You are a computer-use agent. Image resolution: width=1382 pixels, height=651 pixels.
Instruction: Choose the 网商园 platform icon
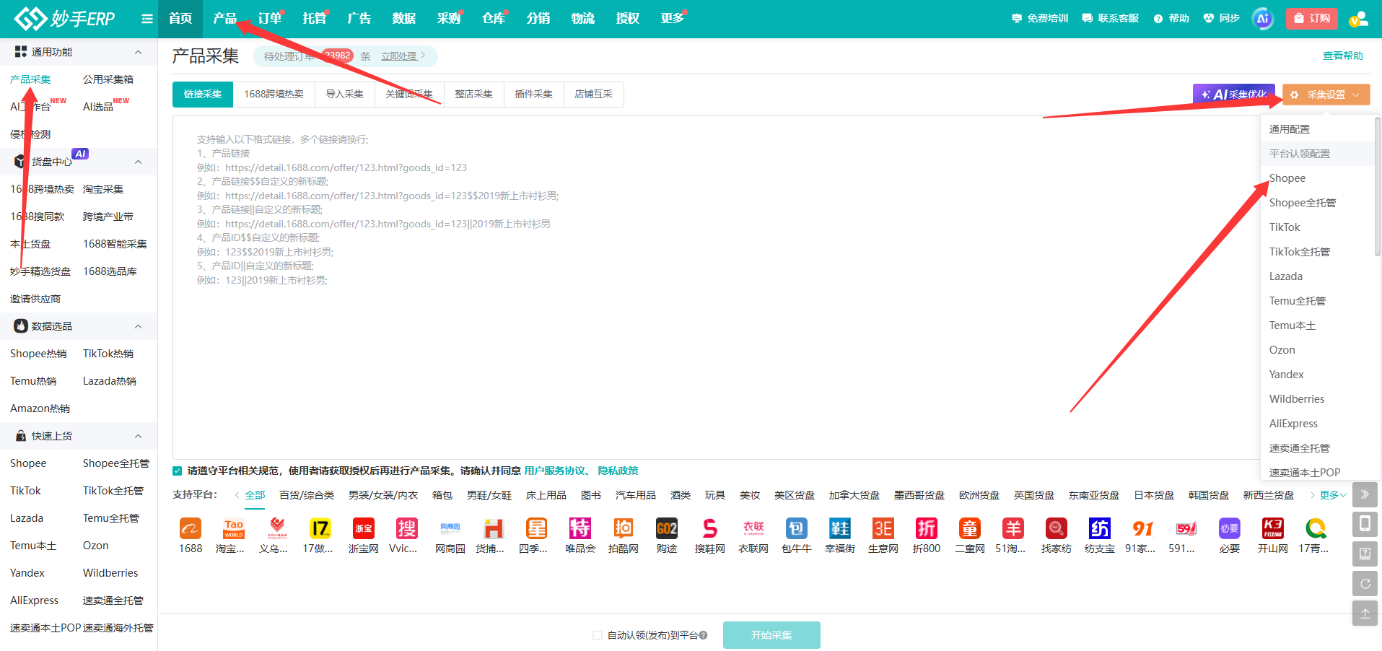tap(450, 529)
